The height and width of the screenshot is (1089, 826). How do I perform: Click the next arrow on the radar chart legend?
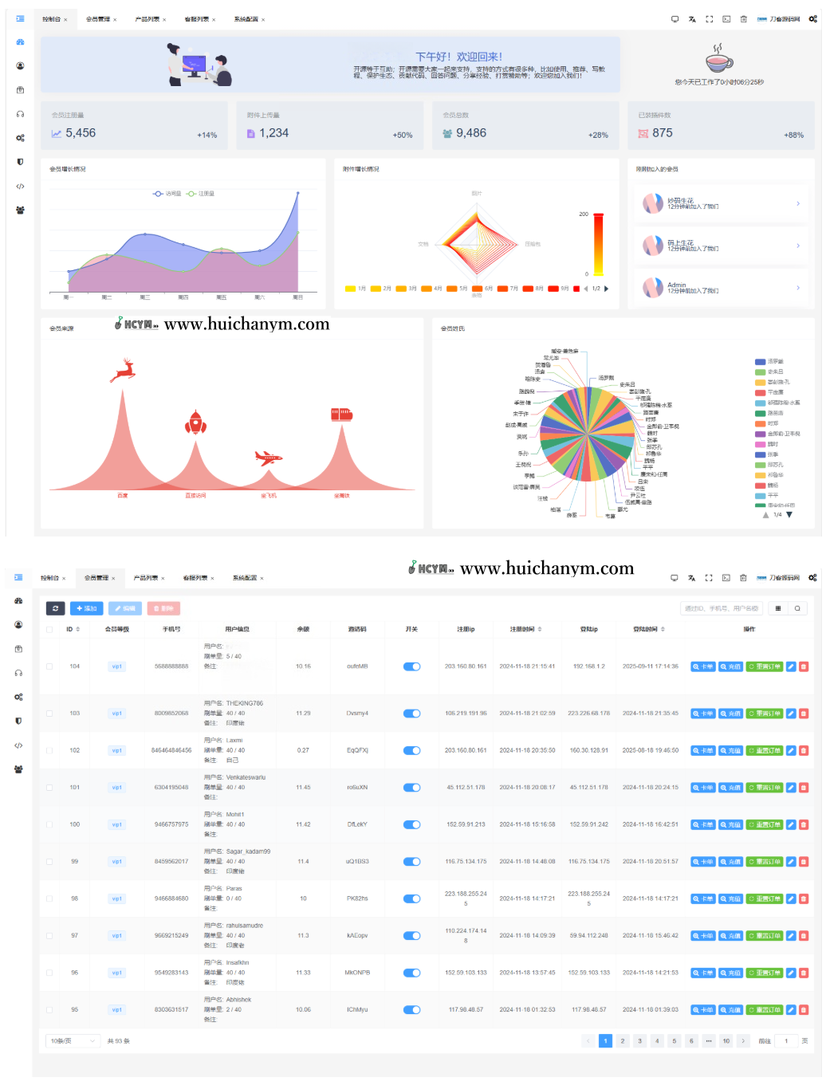[606, 289]
